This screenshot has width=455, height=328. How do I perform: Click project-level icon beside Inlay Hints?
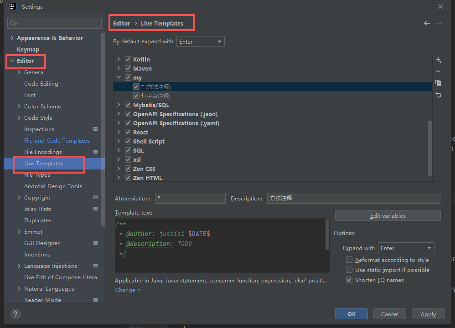(x=95, y=209)
